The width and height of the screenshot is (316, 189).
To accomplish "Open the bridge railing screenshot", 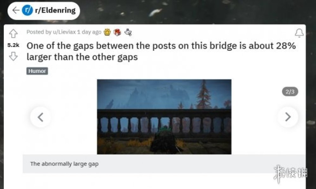I will pos(164,117).
